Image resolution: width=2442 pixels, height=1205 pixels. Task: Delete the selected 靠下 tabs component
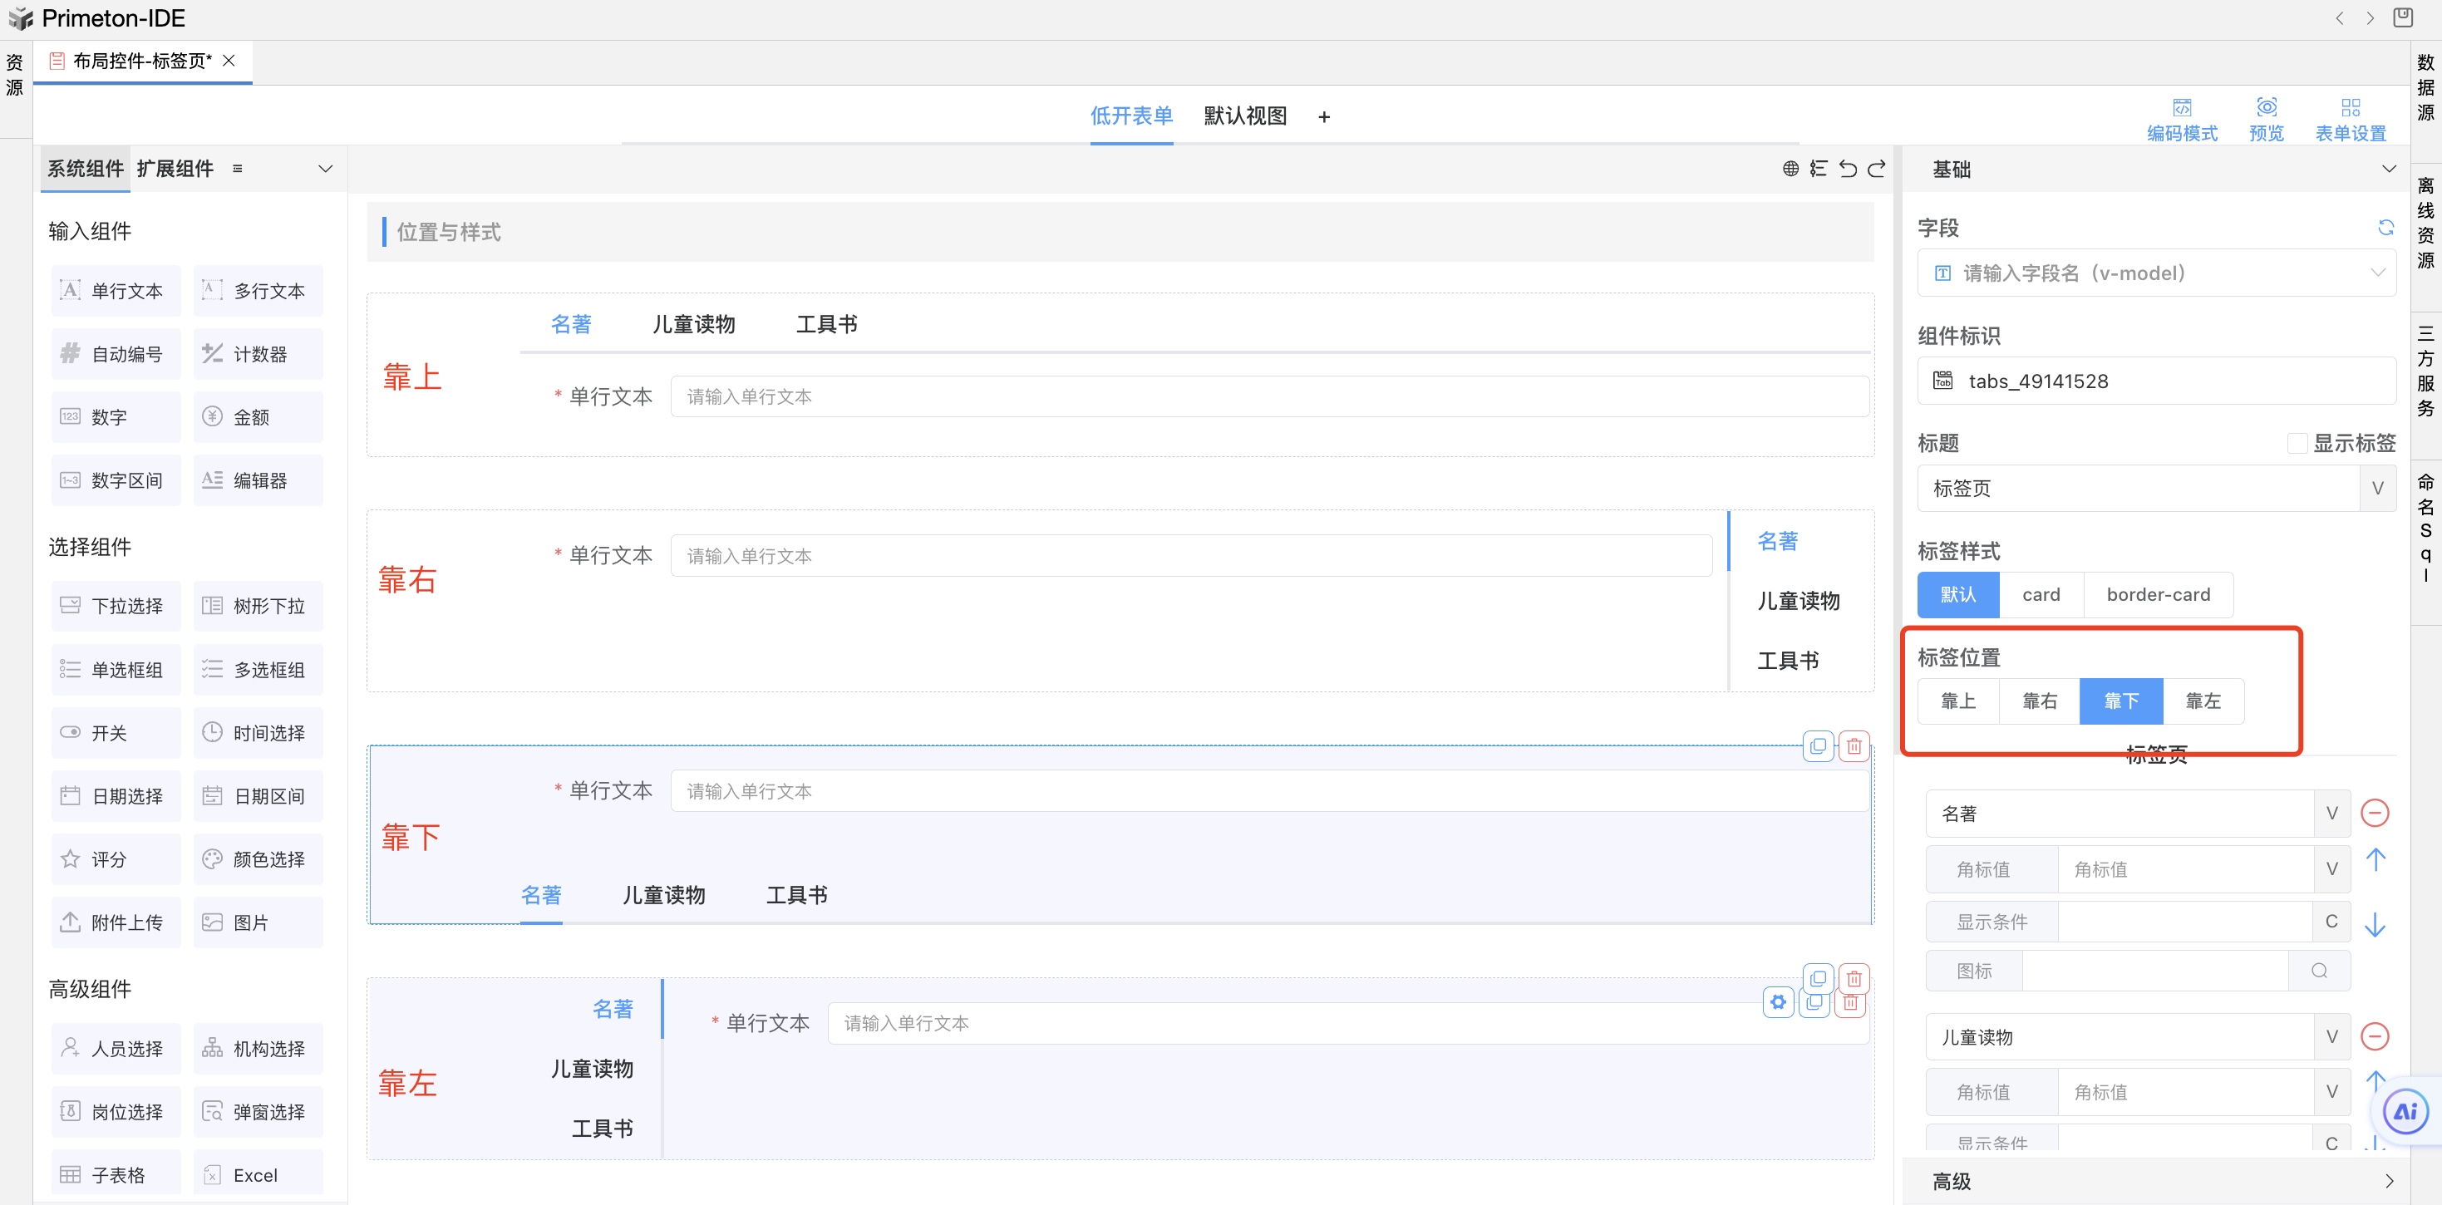pos(1854,746)
